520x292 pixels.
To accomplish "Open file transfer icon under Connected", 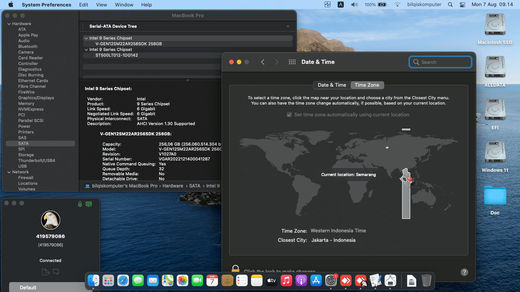I will [46, 272].
